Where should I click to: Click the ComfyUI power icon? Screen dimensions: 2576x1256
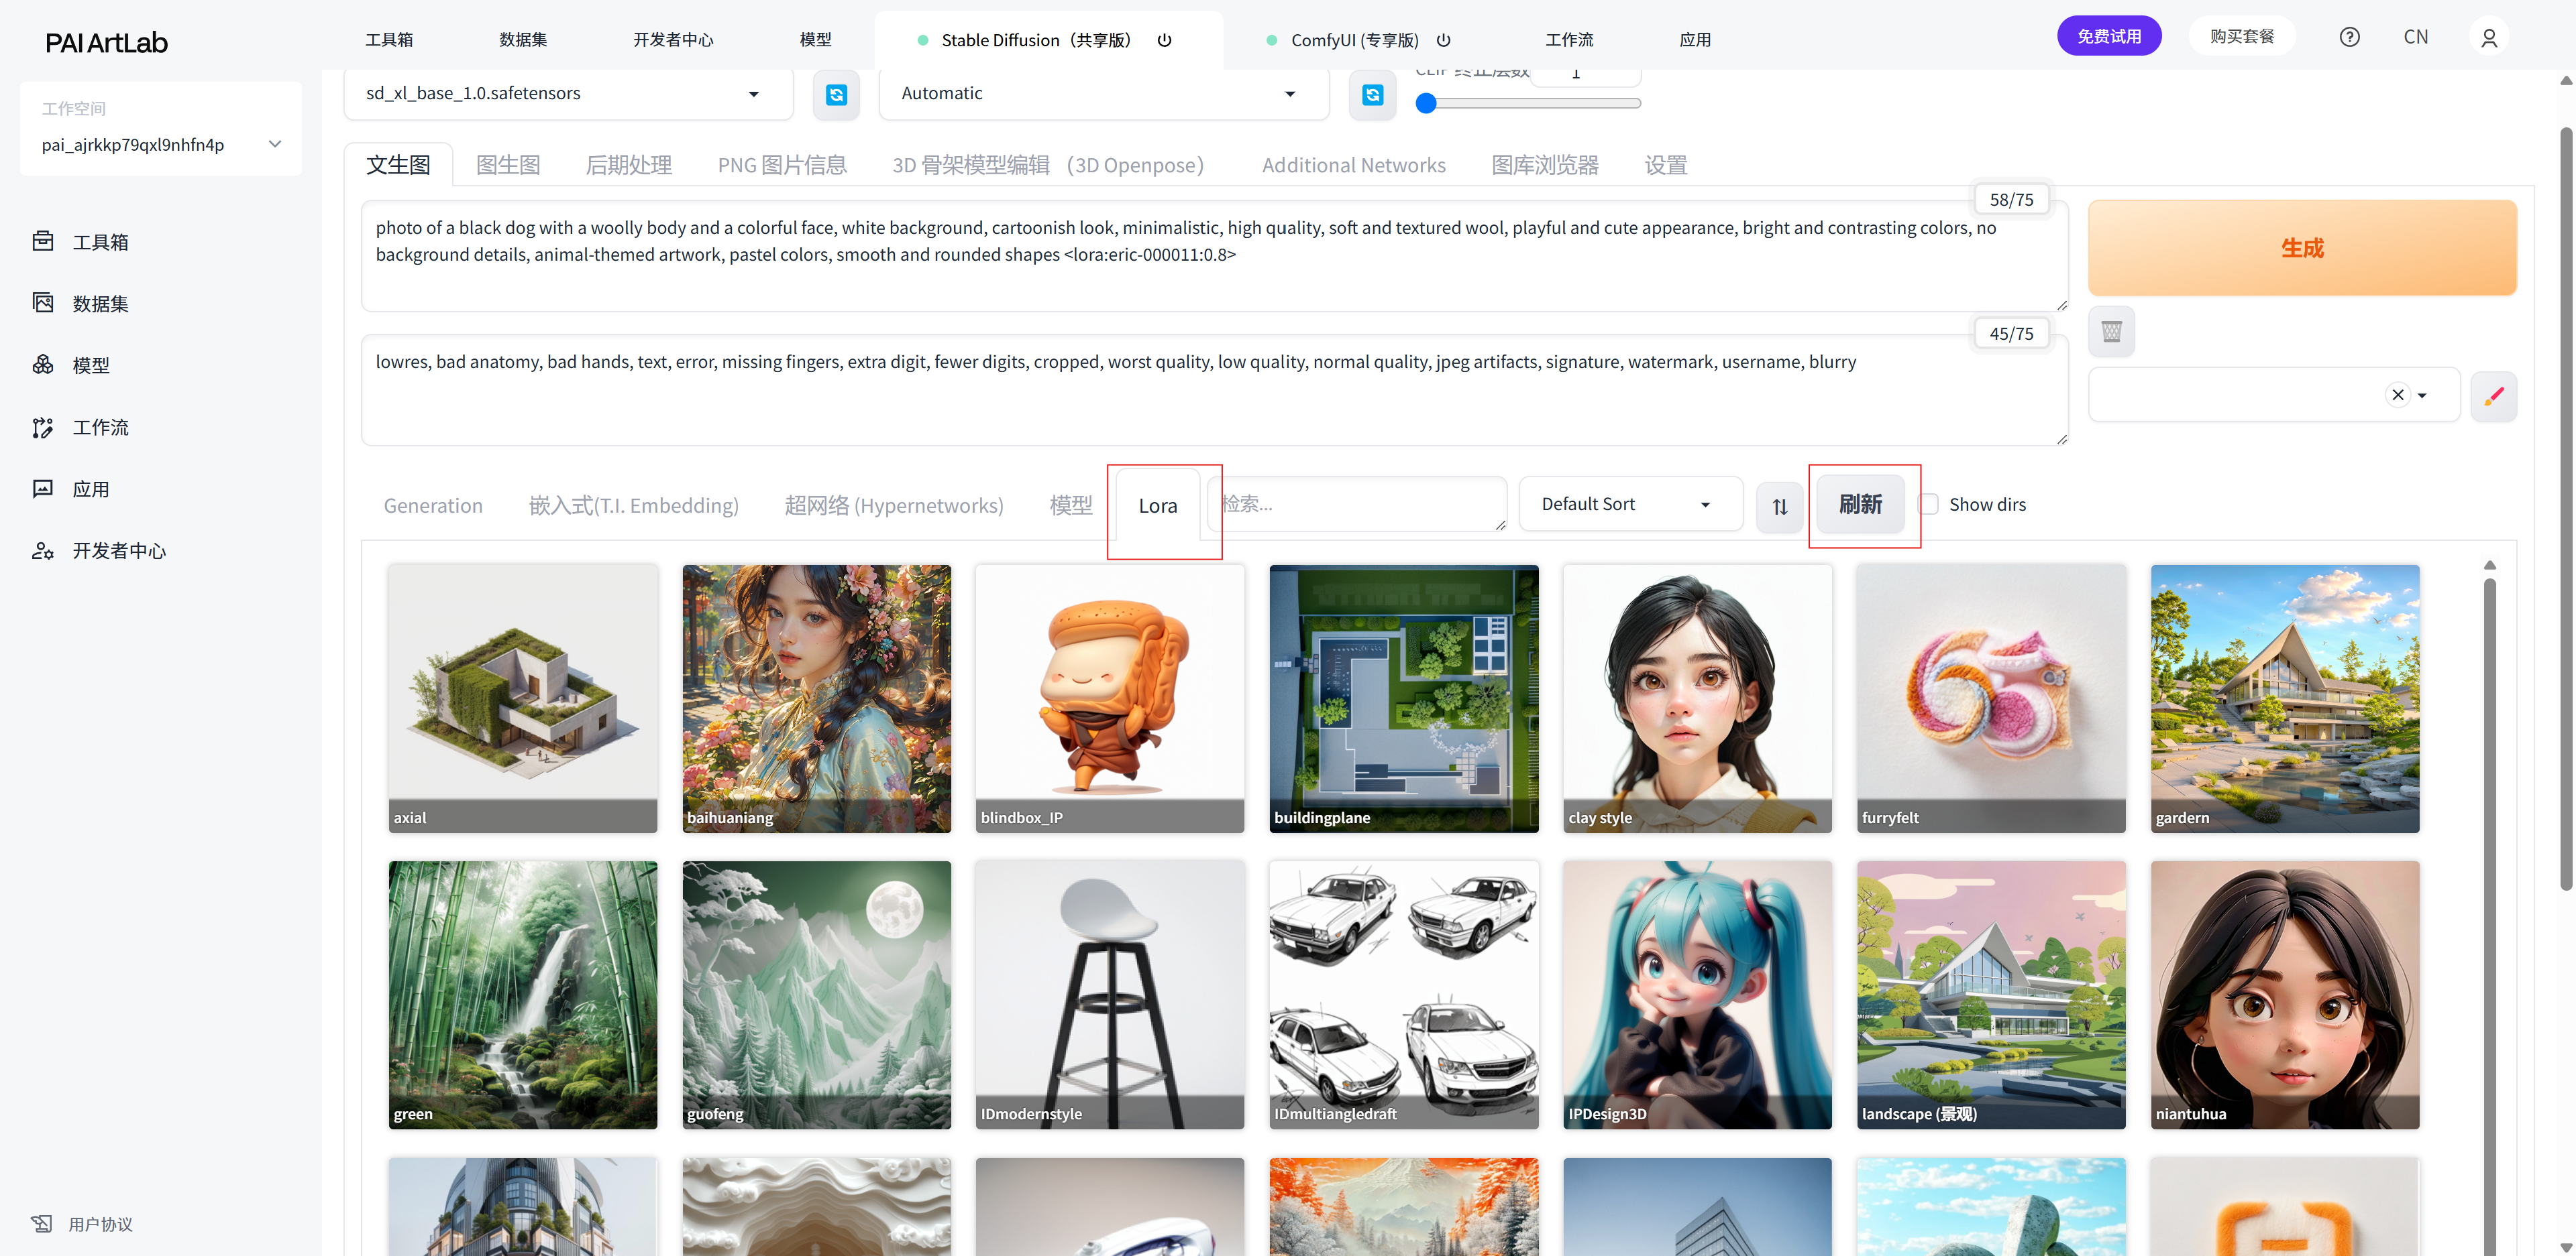tap(1443, 40)
